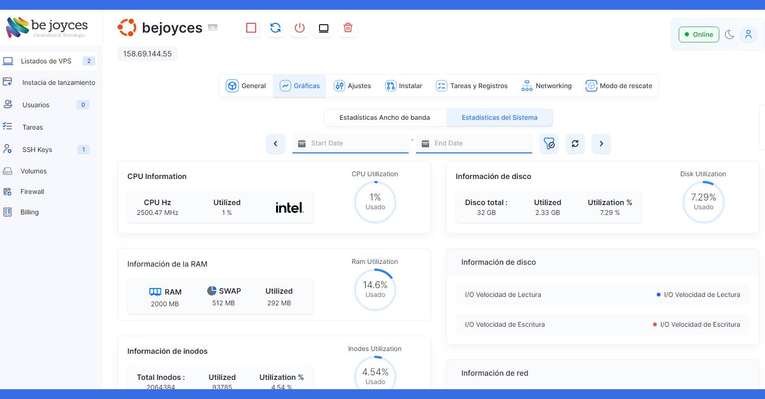
Task: Click the Online status button
Action: point(698,34)
